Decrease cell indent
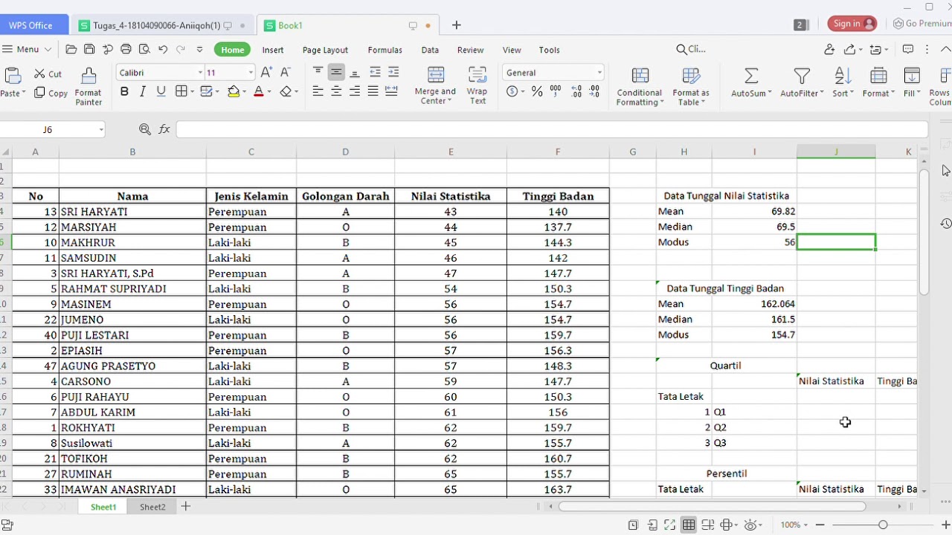Viewport: 952px width, 535px height. [x=375, y=72]
